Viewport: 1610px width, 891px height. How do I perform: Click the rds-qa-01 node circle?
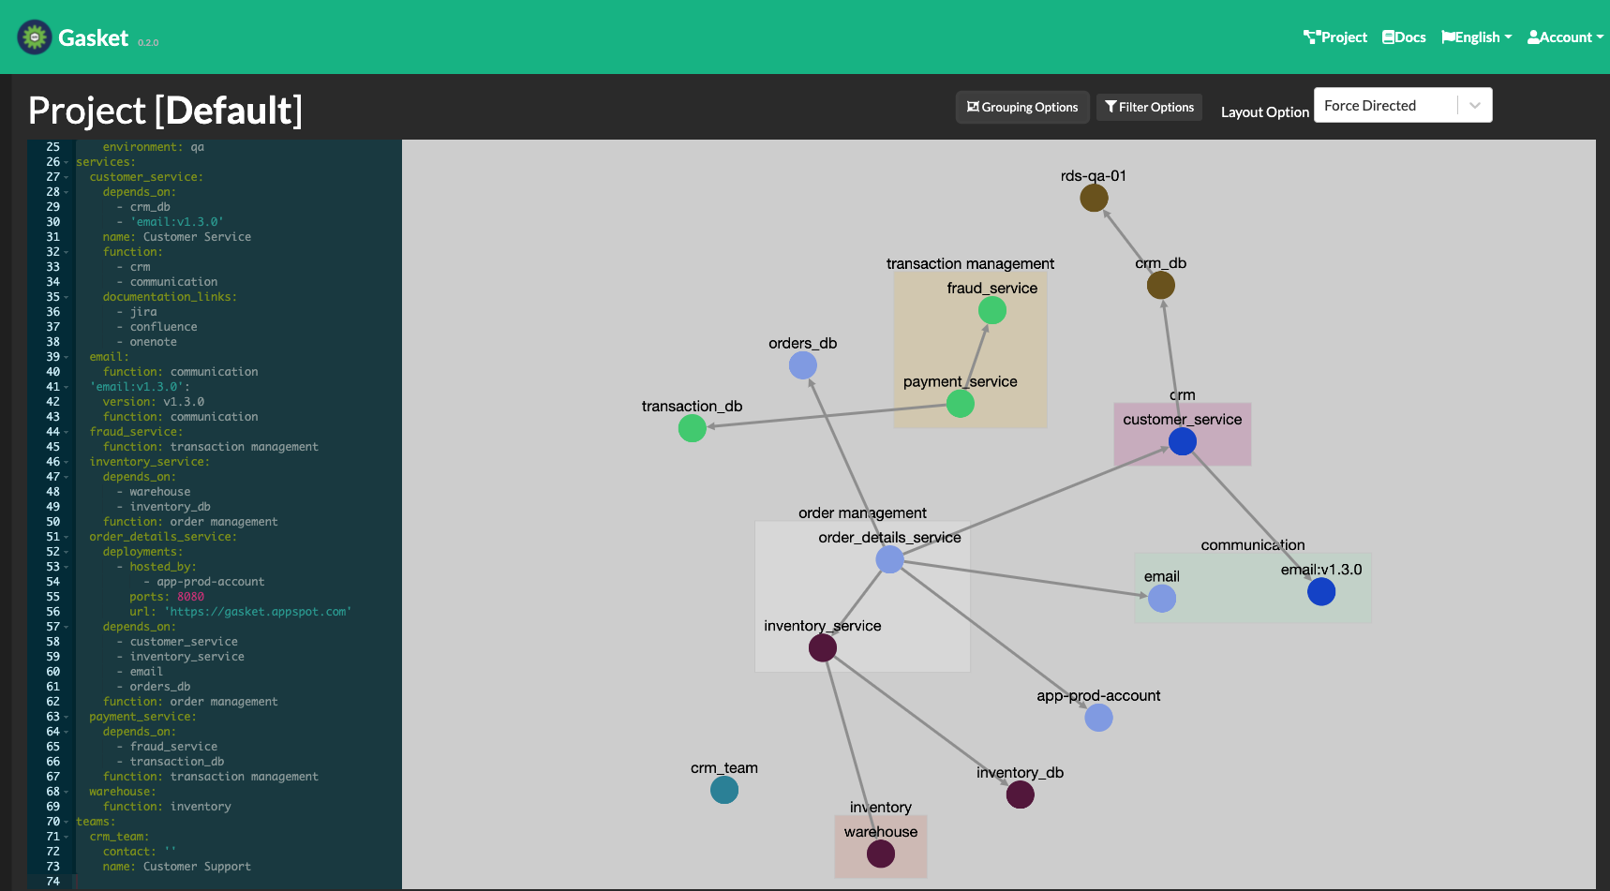click(x=1094, y=198)
